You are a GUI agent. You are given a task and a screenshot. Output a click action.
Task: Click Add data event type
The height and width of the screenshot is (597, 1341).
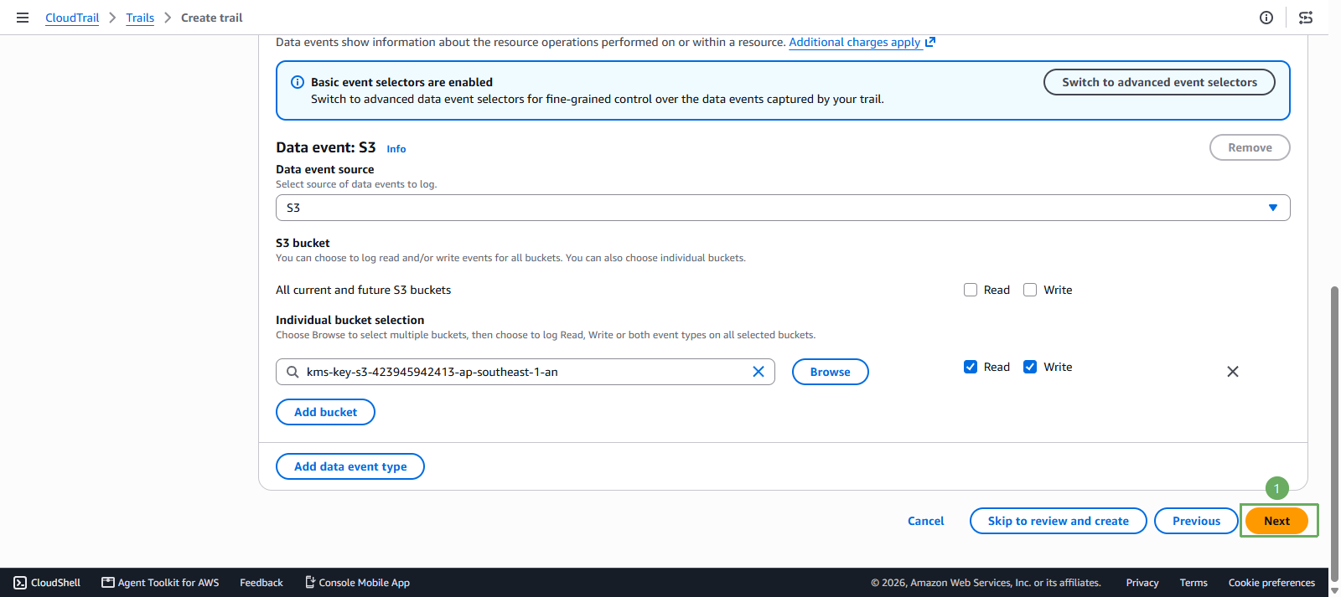pos(350,466)
